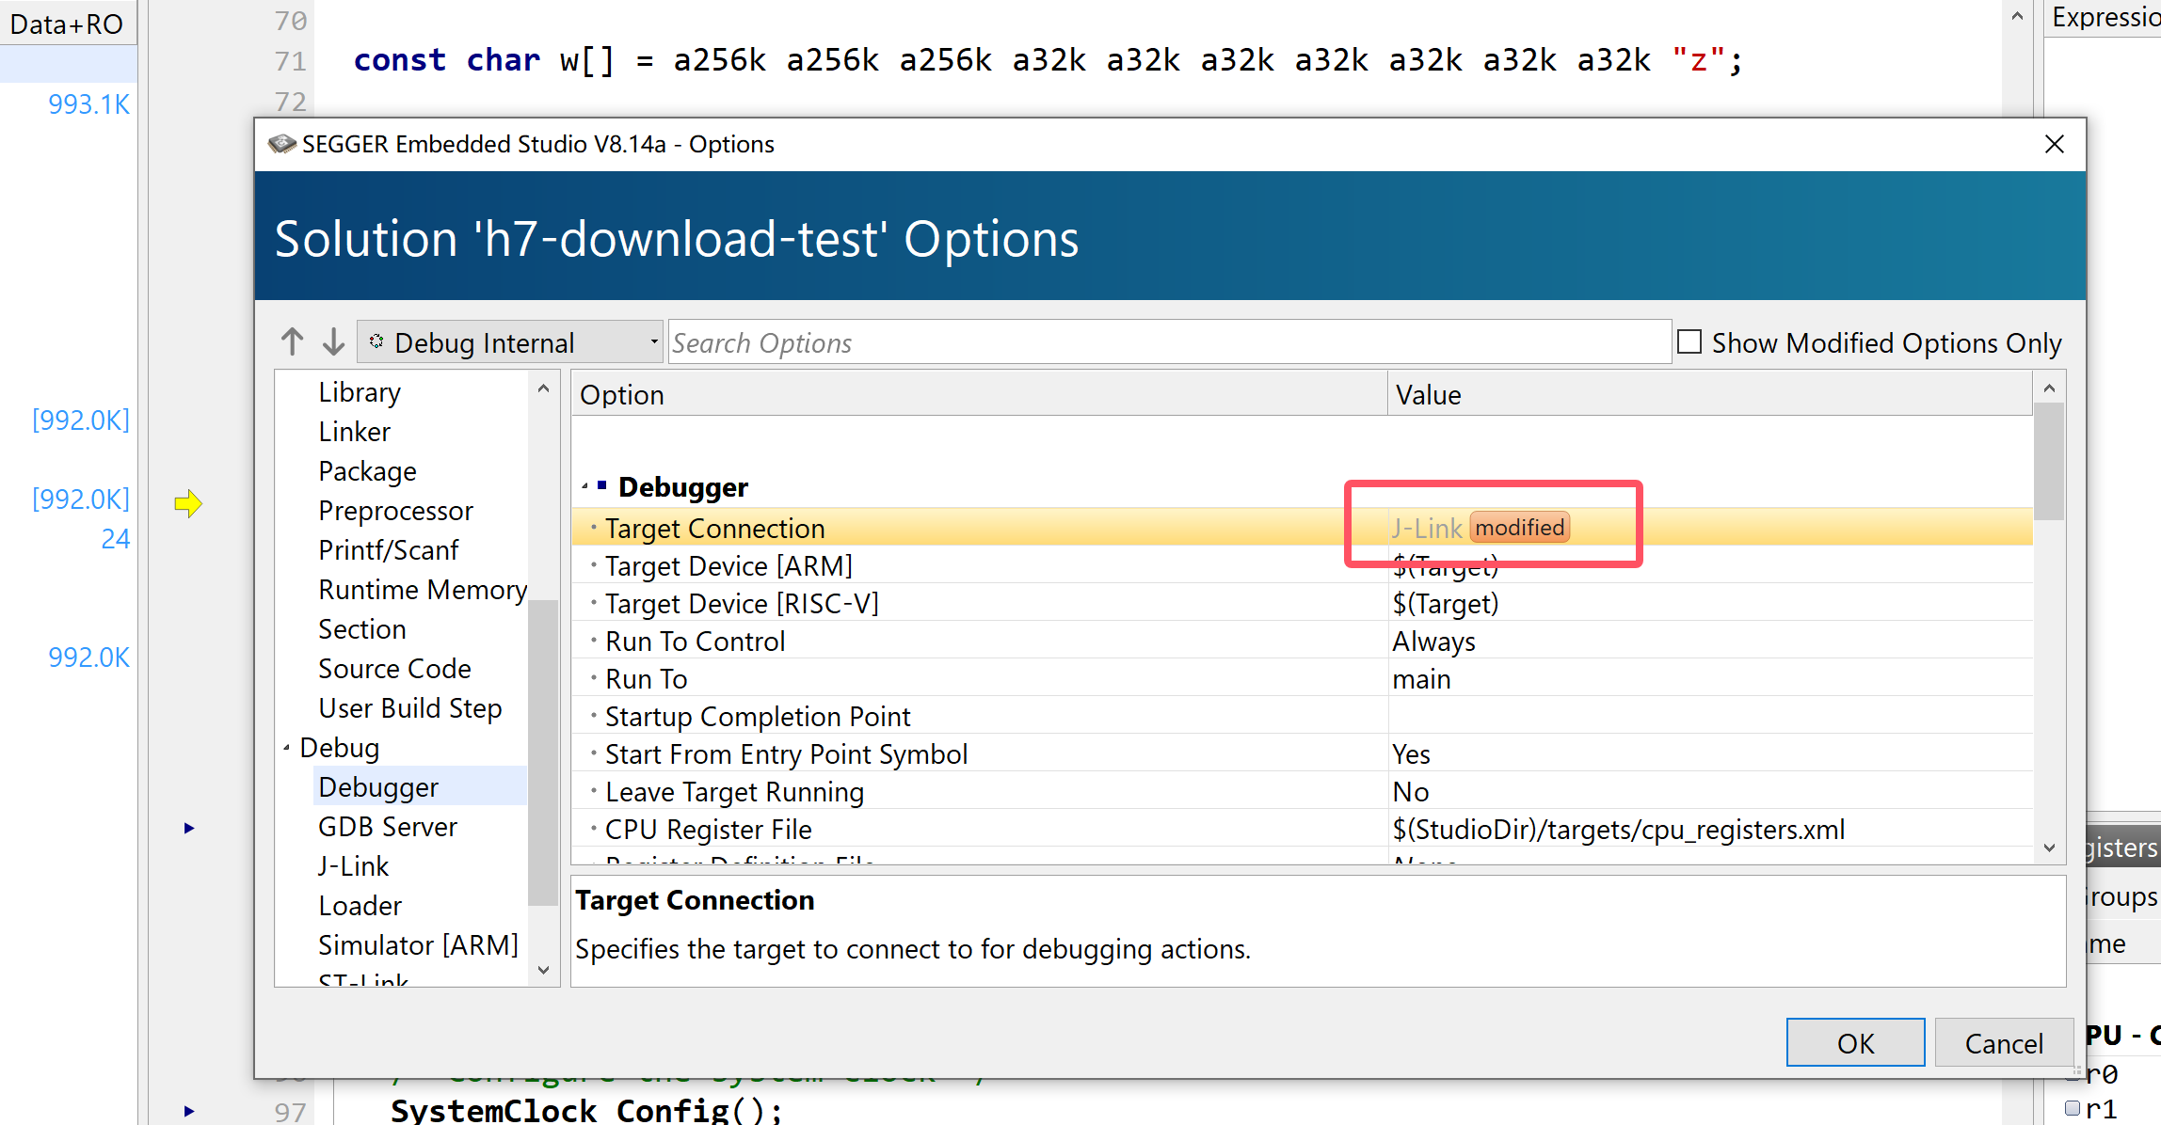Select User Build Step in the tree
This screenshot has width=2161, height=1125.
409,708
